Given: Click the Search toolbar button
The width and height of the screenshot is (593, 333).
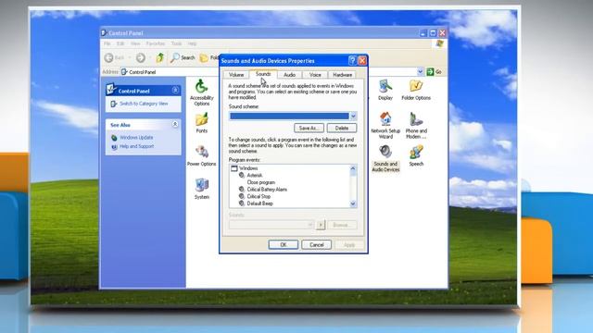Looking at the screenshot, I should pos(183,57).
